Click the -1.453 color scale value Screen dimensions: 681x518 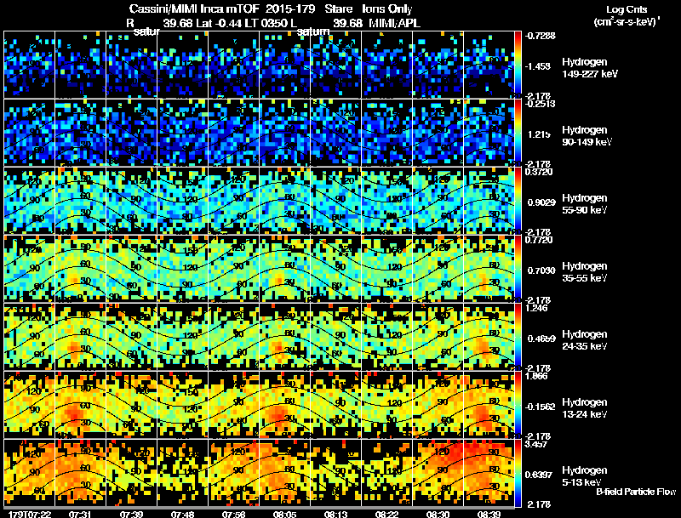pyautogui.click(x=538, y=66)
